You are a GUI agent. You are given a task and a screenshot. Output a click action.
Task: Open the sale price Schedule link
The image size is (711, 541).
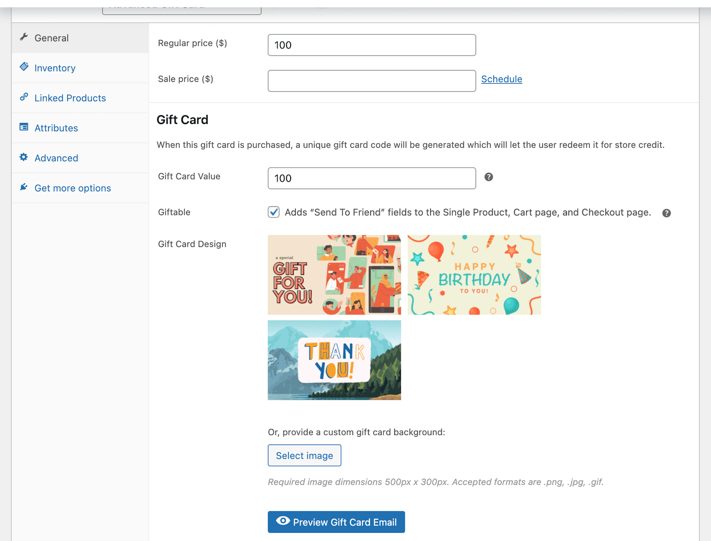[501, 79]
